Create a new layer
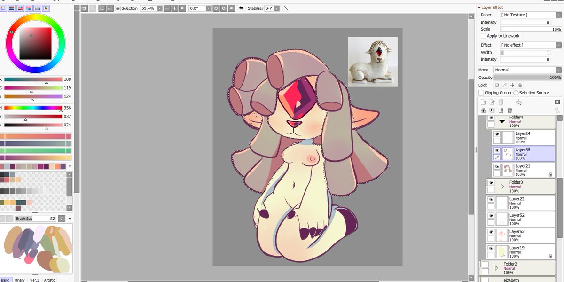Viewport: 564px width, 282px height. (483, 102)
